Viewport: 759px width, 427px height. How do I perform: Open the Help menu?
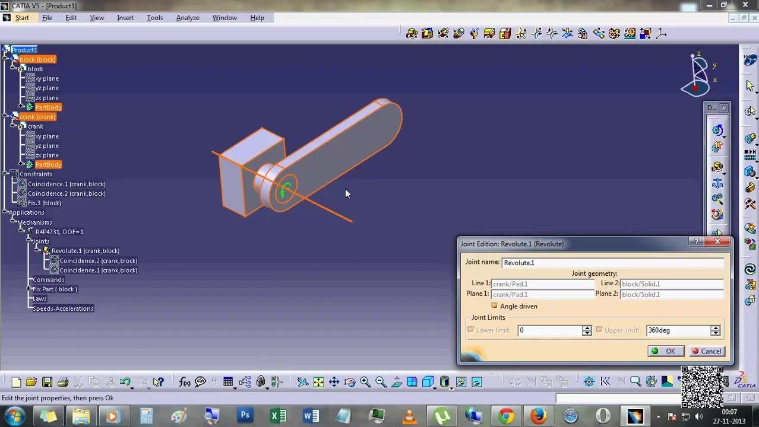[x=257, y=18]
